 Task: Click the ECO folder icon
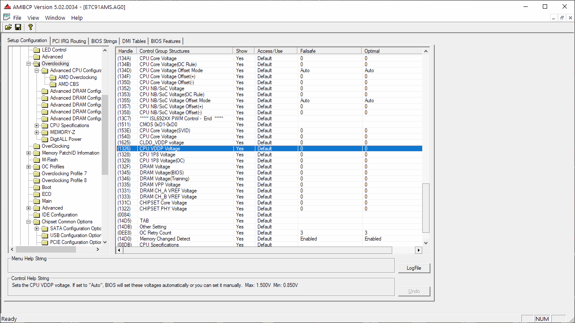pyautogui.click(x=37, y=194)
